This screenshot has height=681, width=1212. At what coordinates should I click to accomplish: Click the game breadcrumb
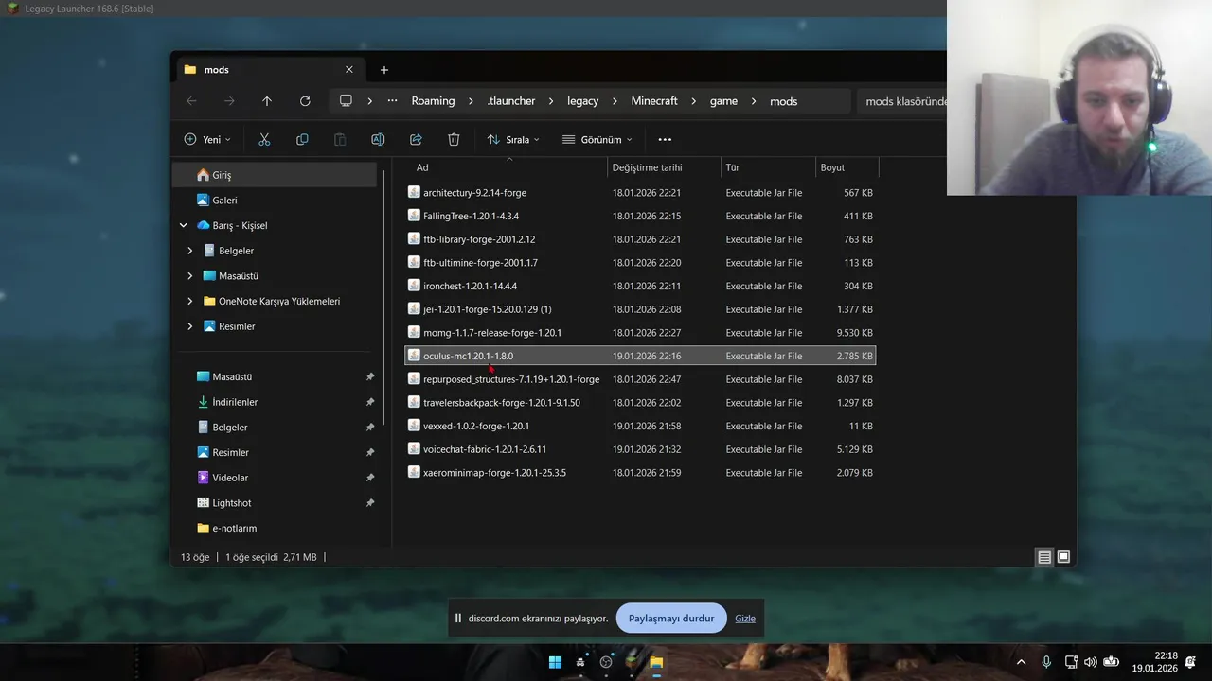pyautogui.click(x=723, y=101)
